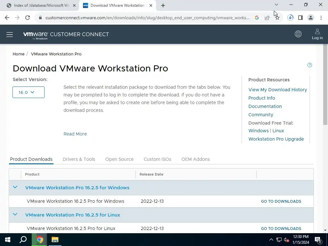Image resolution: width=328 pixels, height=246 pixels.
Task: Open the Documentation link
Action: (x=265, y=106)
